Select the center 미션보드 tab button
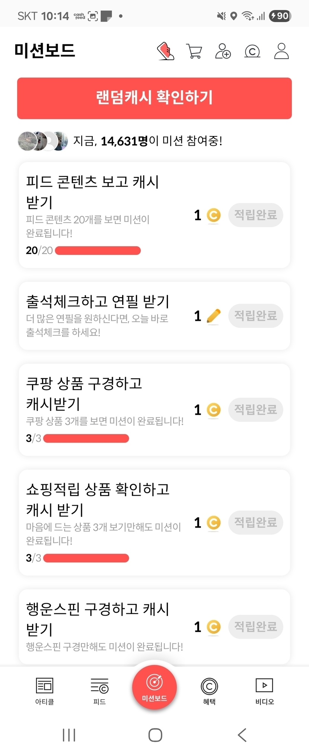Screen dimensions: 309x756 click(x=154, y=687)
